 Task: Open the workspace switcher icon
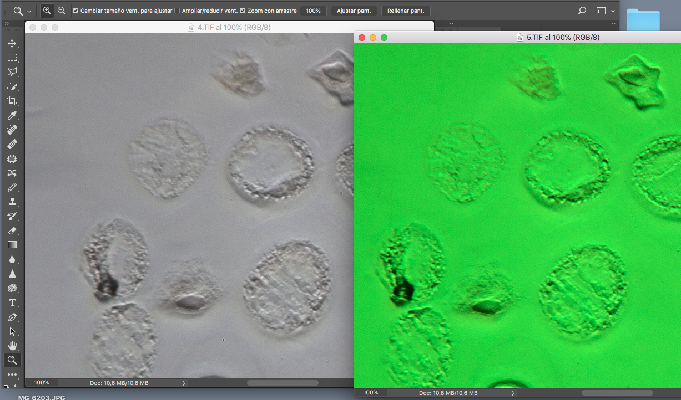click(601, 11)
